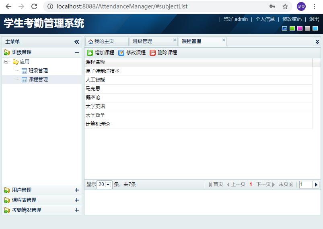Viewport: 323px width, 229px height.
Task: Bookmark this page with the star
Action: click(285, 6)
